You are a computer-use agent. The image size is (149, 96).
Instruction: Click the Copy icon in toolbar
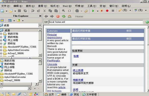click(50, 11)
